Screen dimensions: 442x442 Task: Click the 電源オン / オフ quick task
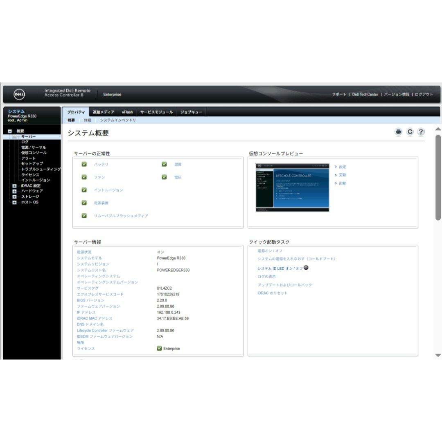pyautogui.click(x=270, y=251)
